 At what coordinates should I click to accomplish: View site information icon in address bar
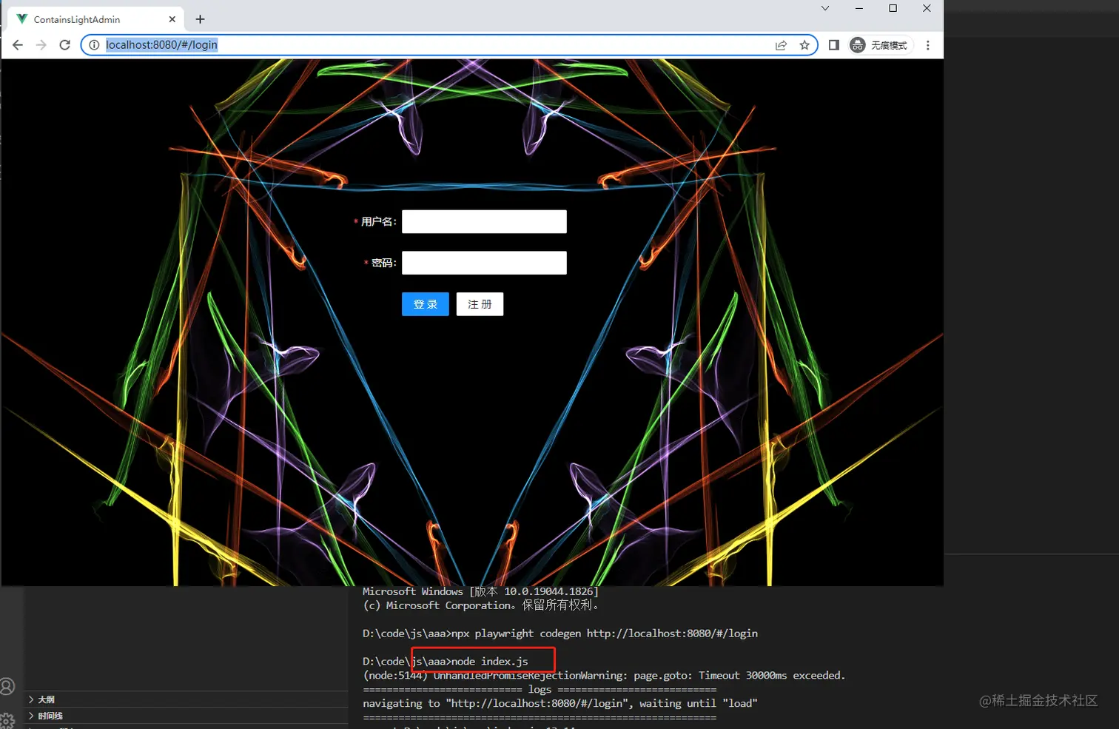click(94, 45)
